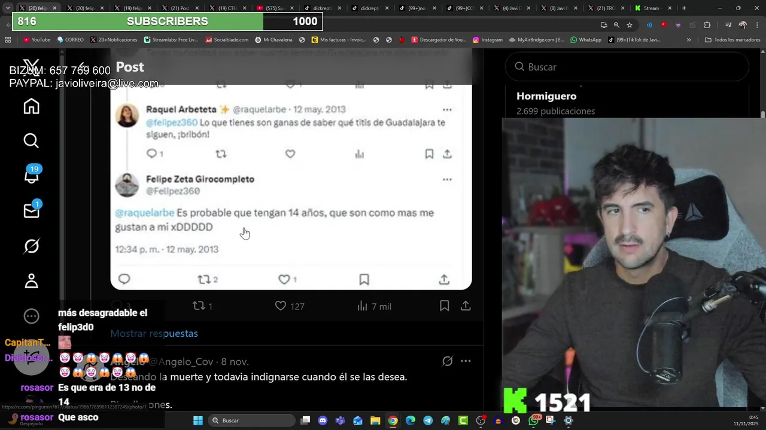Image resolution: width=766 pixels, height=430 pixels.
Task: Open More options circle in X sidebar
Action: tap(31, 316)
